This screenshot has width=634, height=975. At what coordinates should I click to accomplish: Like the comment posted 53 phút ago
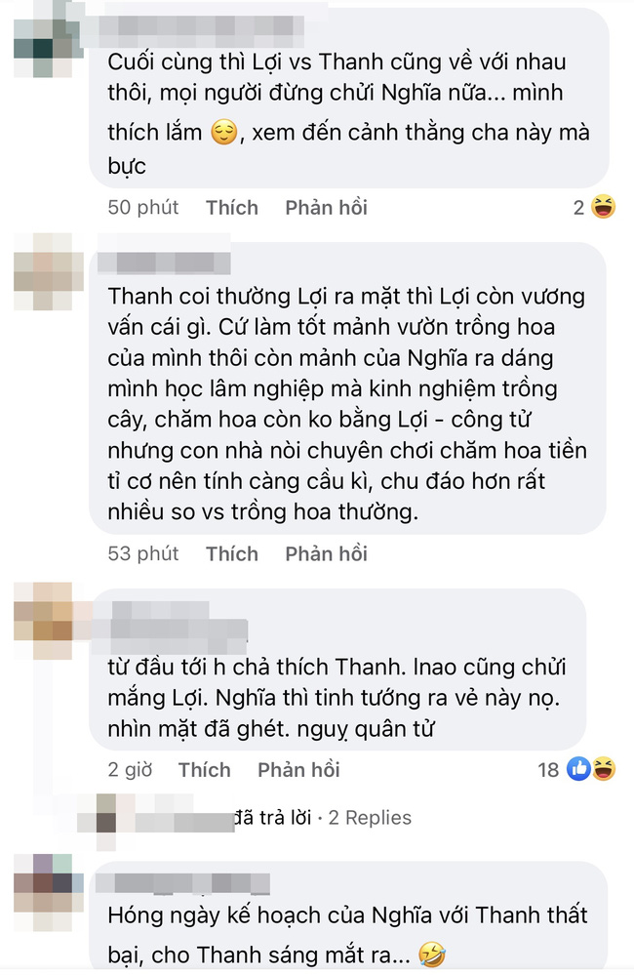232,553
